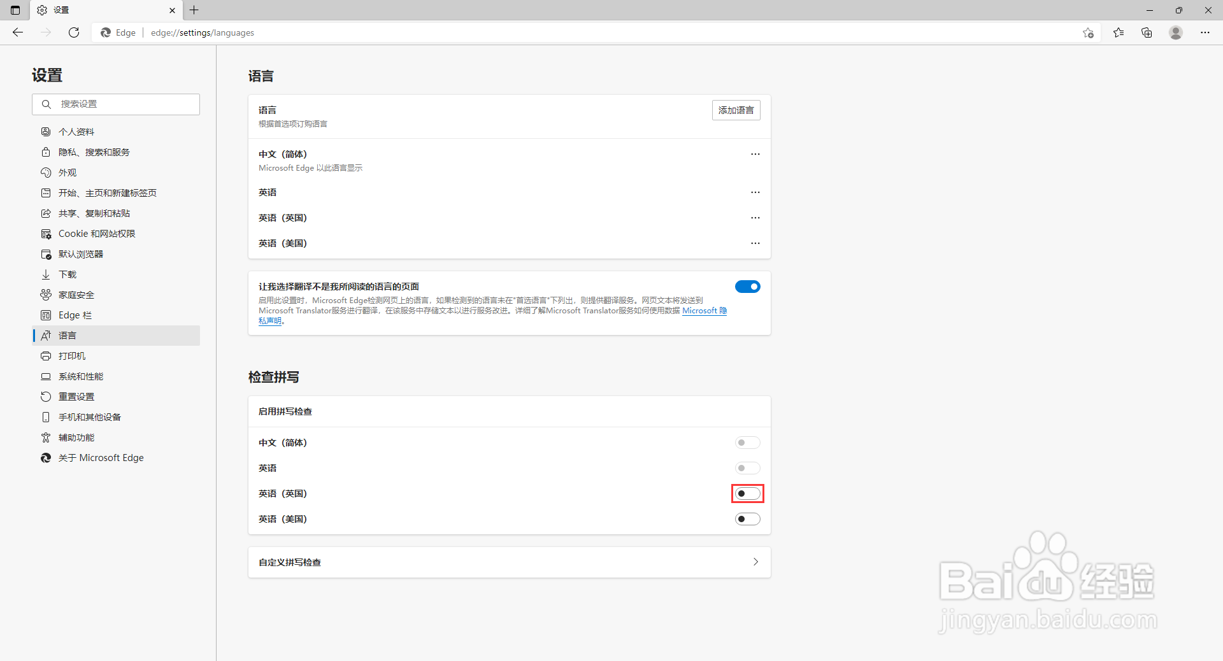
Task: Click in the 搜索设置 search field
Action: [116, 104]
